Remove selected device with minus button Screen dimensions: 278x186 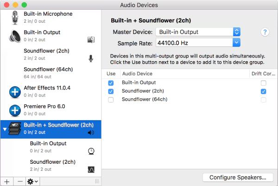tap(20, 181)
